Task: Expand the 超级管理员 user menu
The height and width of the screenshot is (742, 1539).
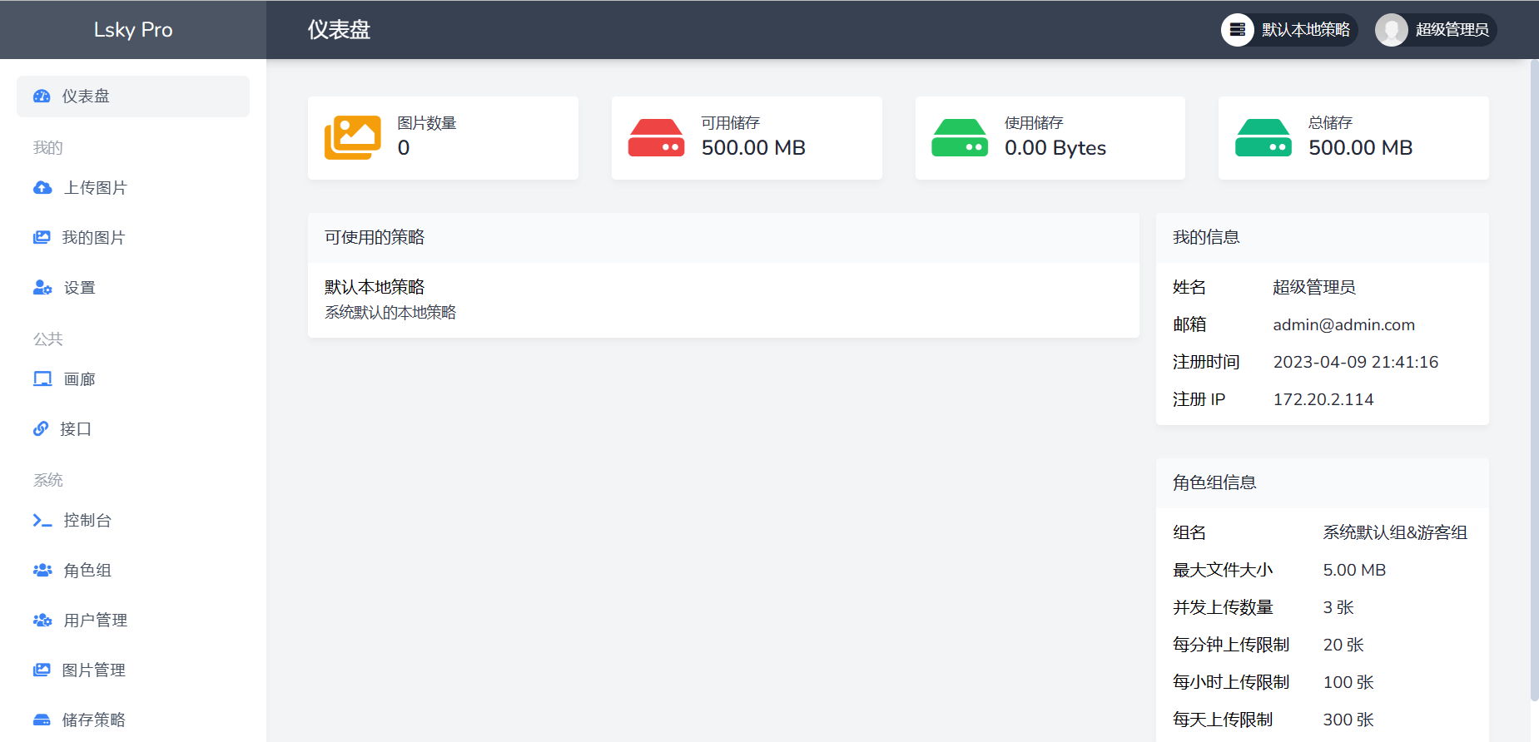Action: coord(1436,30)
